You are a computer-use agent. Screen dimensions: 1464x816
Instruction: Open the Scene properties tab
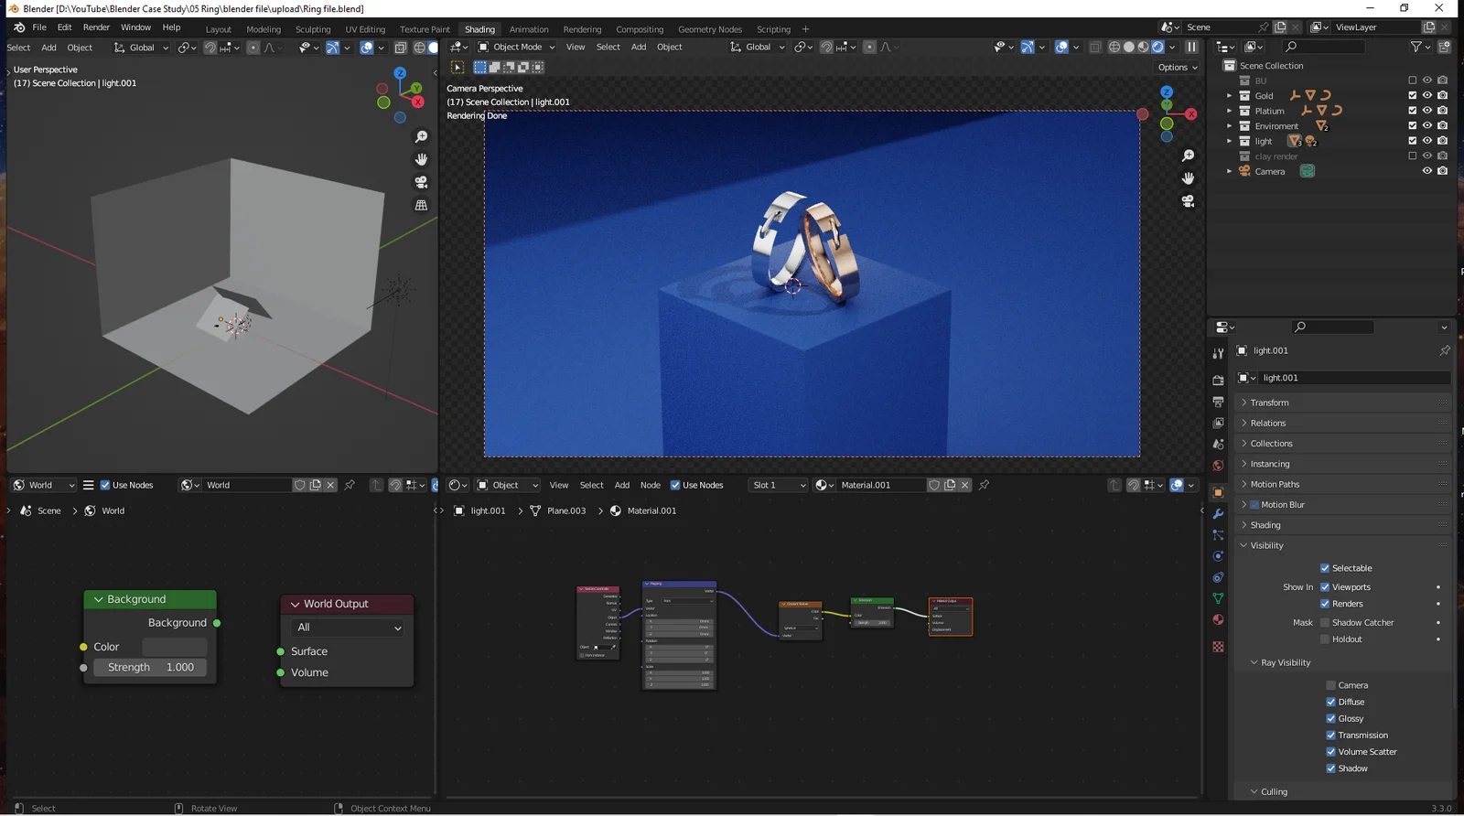1218,444
